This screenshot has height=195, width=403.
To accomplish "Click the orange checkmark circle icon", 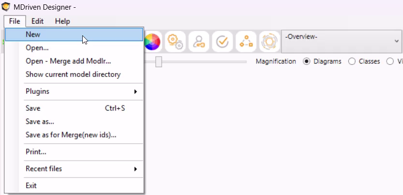I will coord(223,42).
